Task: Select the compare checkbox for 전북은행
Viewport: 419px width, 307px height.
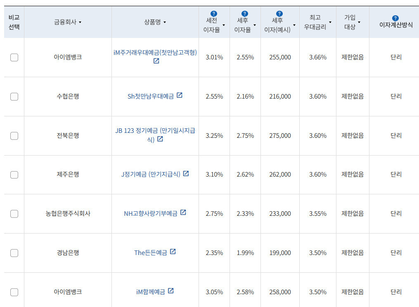Action: [x=14, y=136]
